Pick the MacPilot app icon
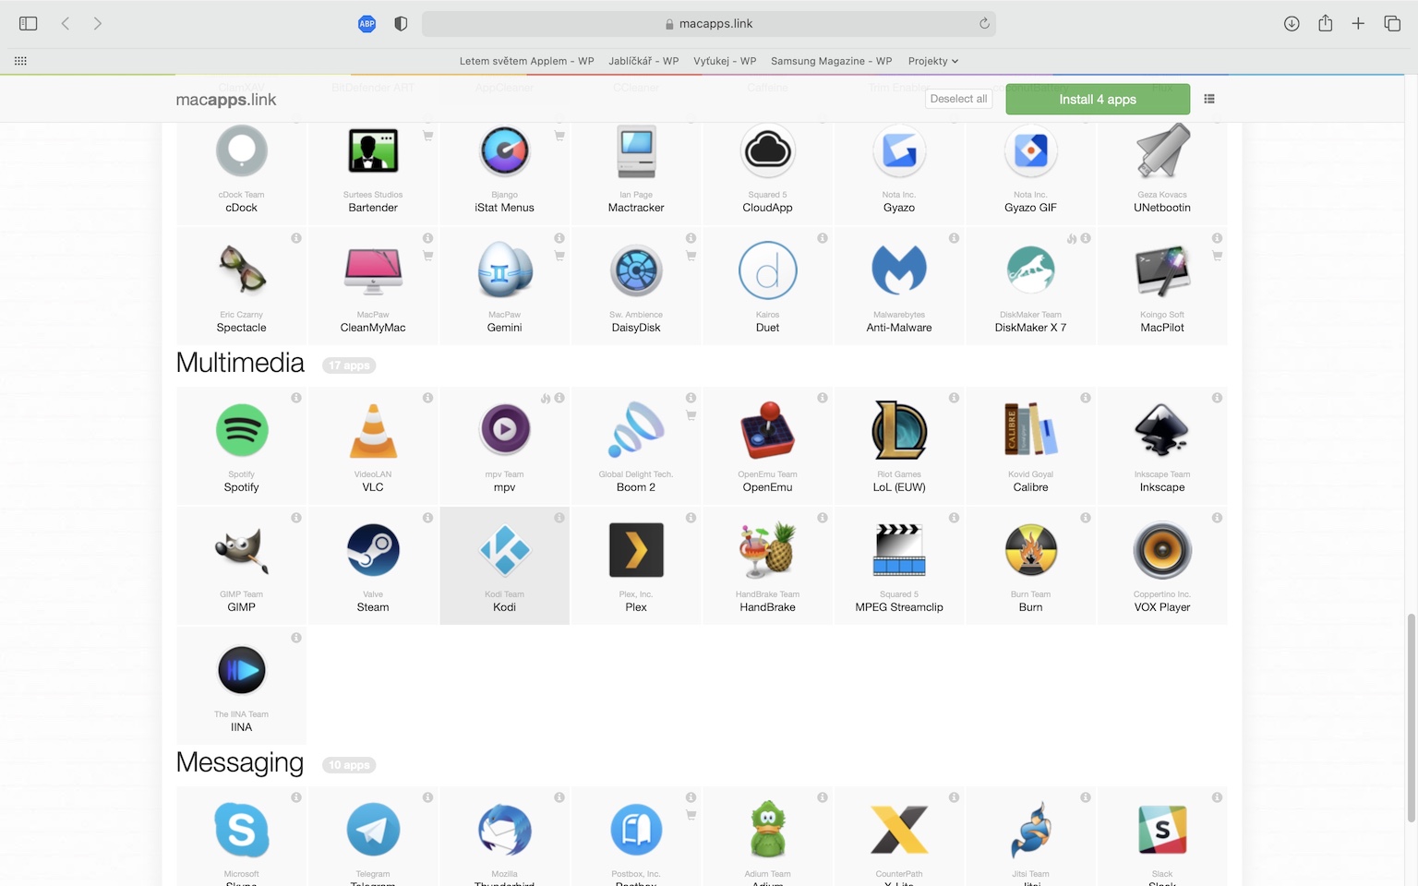 (x=1162, y=270)
